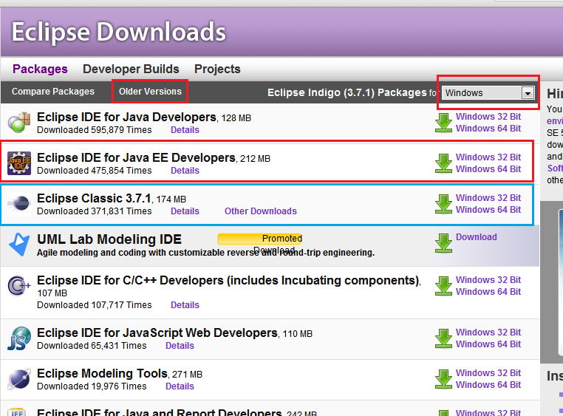
Task: Click green download arrow for Java EE Developers
Action: tap(443, 163)
